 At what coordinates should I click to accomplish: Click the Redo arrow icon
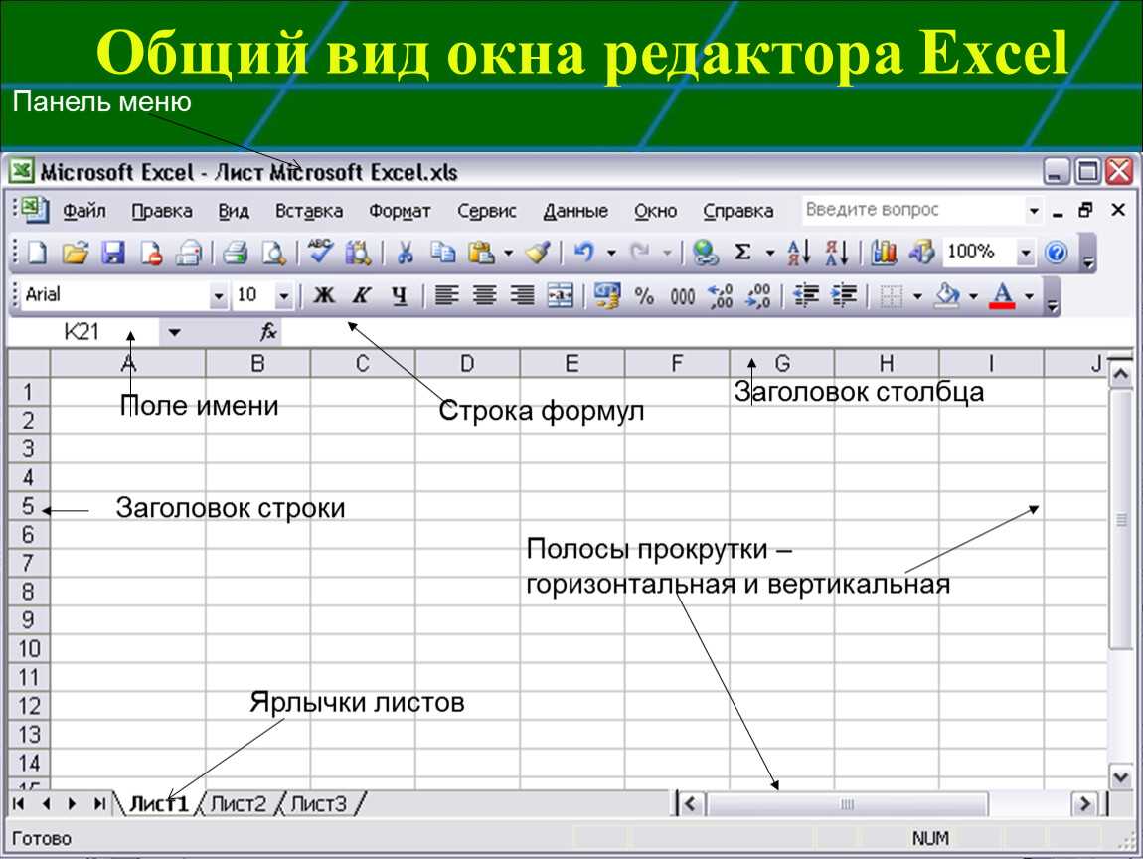(640, 254)
